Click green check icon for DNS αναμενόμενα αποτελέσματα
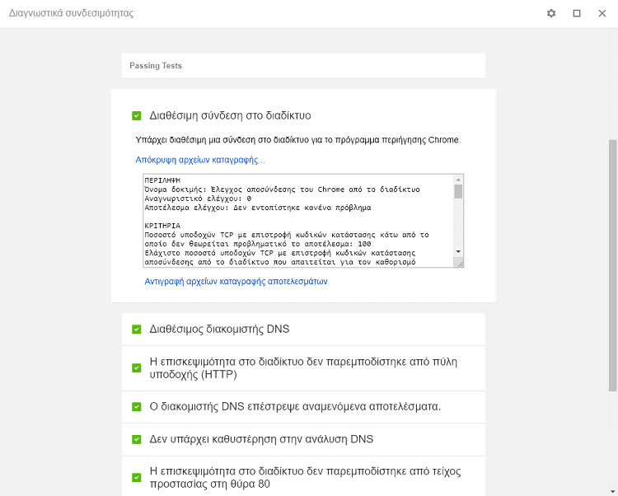 coord(136,406)
